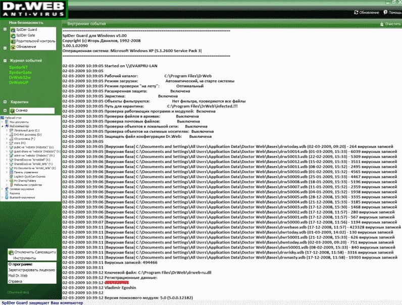Click the SpIDer Guard monitor icon
The image size is (402, 305).
click(13, 30)
